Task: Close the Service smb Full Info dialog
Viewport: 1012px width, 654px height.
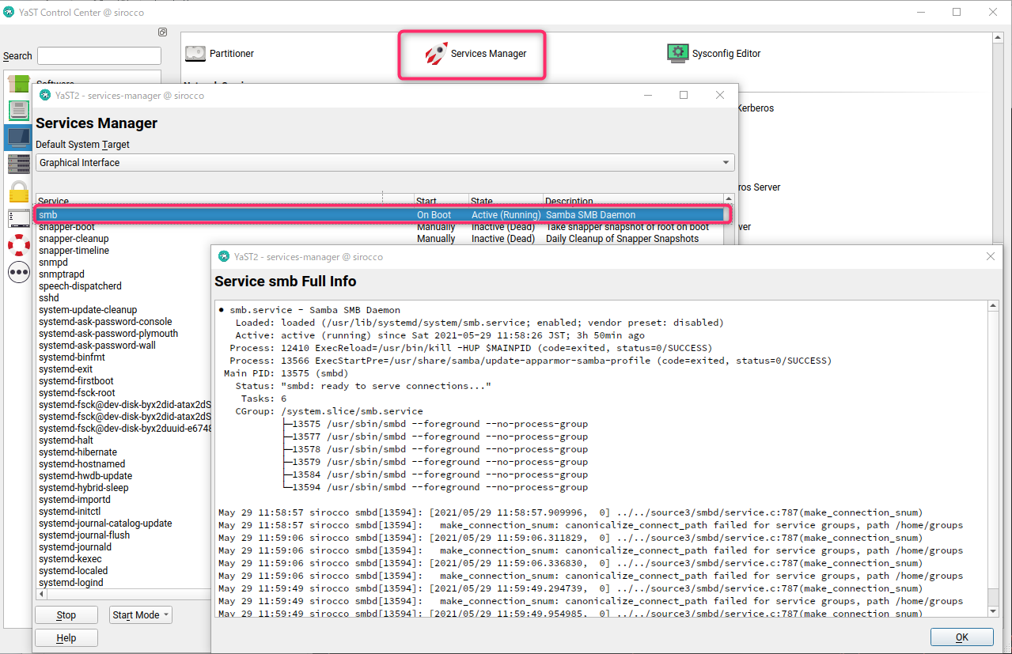Action: (990, 256)
